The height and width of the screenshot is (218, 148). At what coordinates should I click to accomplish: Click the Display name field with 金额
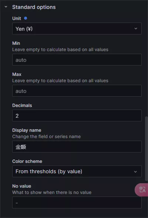(77, 147)
